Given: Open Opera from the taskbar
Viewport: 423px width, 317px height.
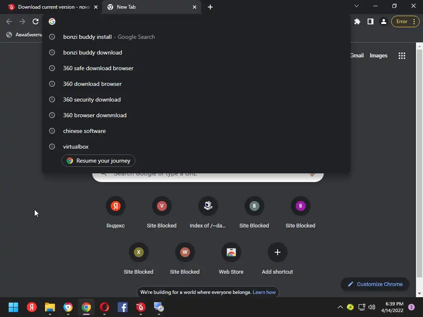Looking at the screenshot, I should pos(105,307).
